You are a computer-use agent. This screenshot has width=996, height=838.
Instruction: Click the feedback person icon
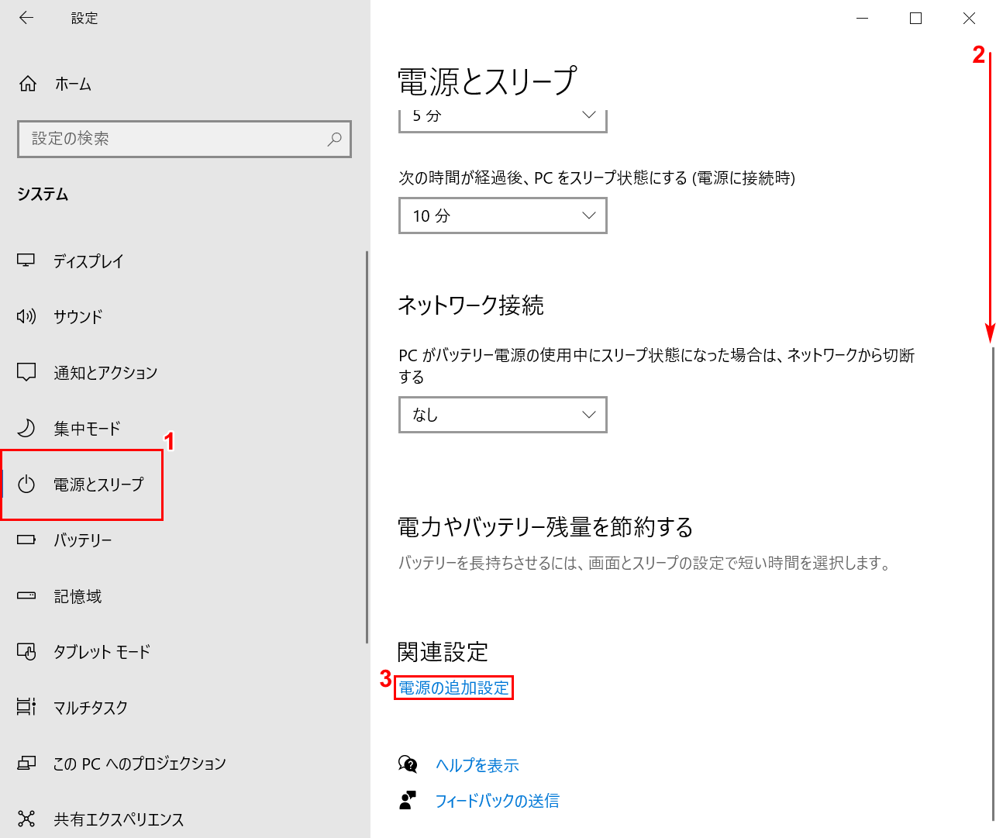[x=408, y=800]
